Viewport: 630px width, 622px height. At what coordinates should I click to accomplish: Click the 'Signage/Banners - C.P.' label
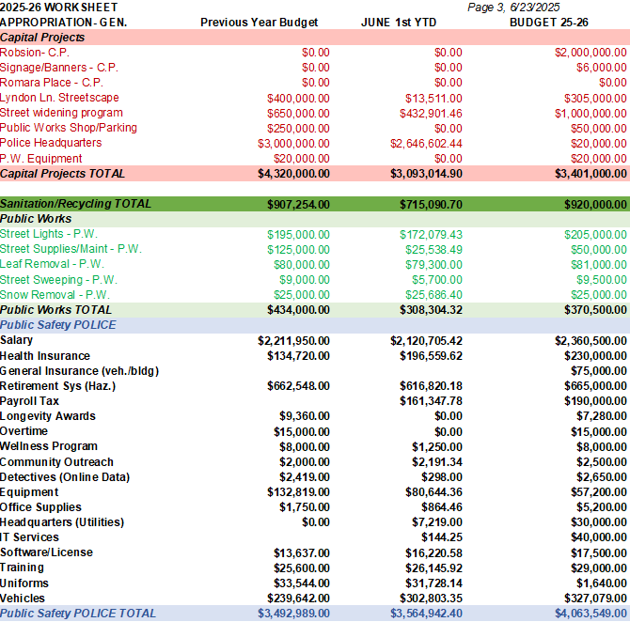(x=59, y=68)
